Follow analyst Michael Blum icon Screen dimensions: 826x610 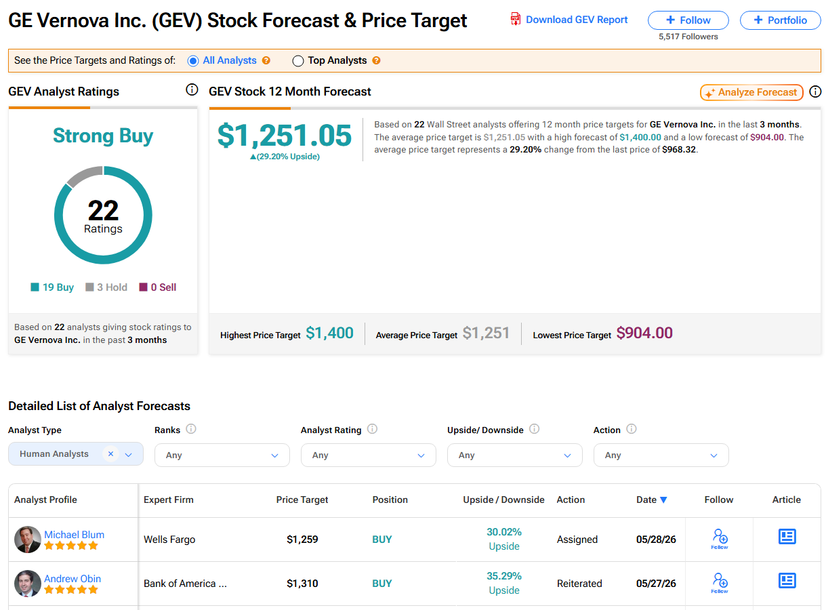tap(720, 539)
